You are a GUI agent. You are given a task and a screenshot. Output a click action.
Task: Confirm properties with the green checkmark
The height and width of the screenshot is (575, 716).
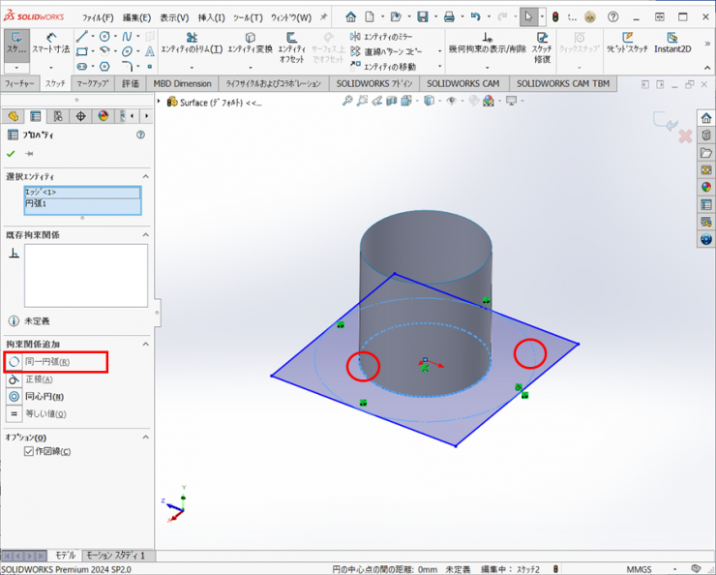click(x=11, y=154)
